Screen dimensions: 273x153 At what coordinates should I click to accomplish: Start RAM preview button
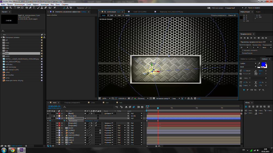point(266,38)
